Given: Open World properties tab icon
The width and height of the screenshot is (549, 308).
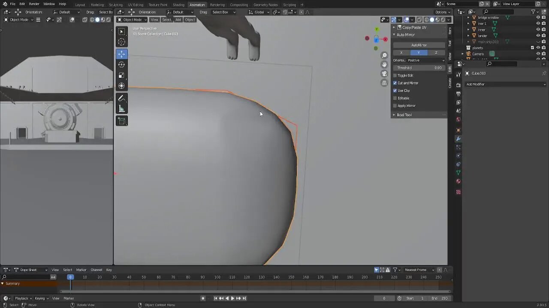Looking at the screenshot, I should coord(459,119).
